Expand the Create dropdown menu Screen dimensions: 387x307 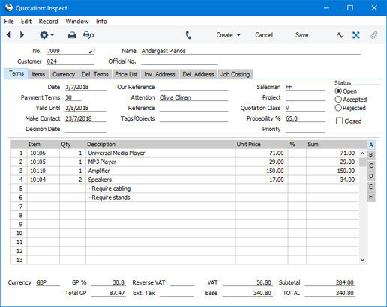pyautogui.click(x=228, y=35)
